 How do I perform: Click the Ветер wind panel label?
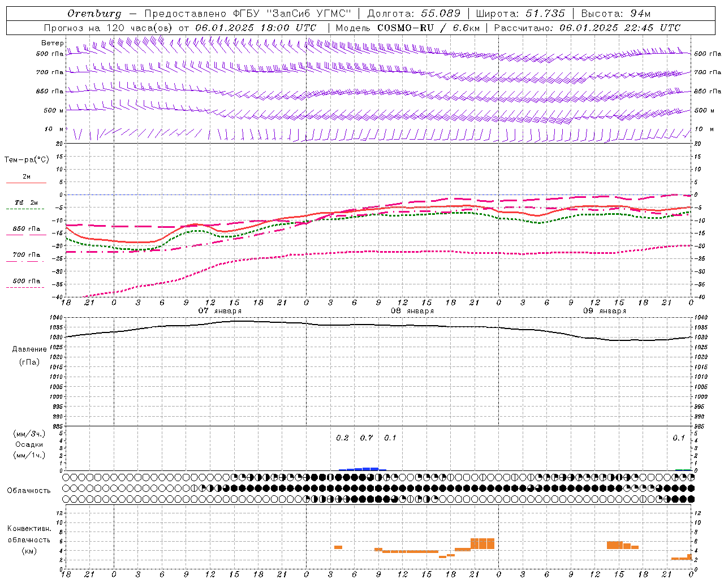(x=53, y=43)
